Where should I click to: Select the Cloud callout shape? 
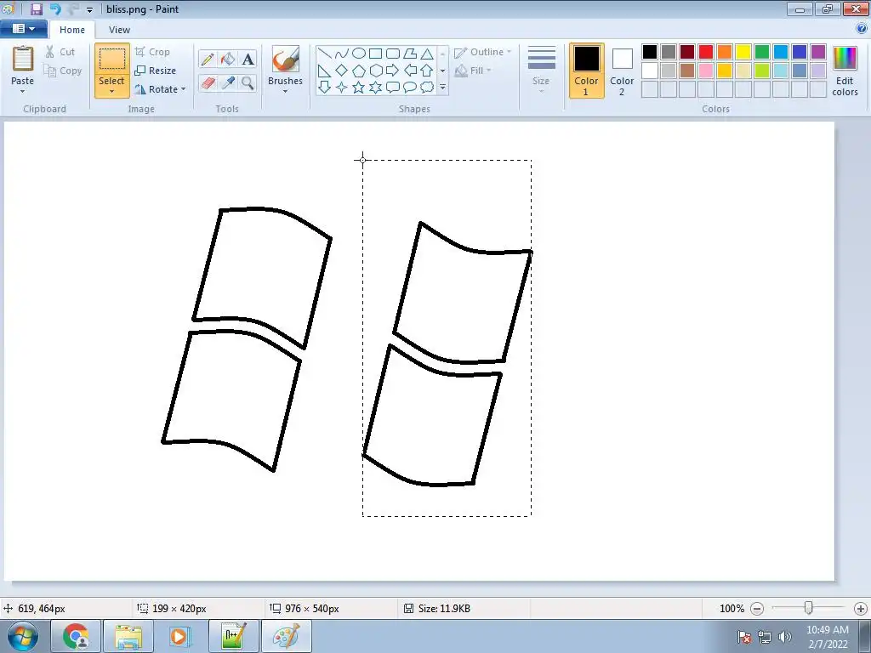[x=427, y=88]
